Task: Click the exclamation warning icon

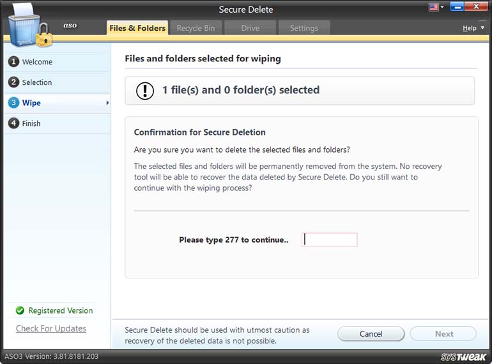Action: [145, 91]
